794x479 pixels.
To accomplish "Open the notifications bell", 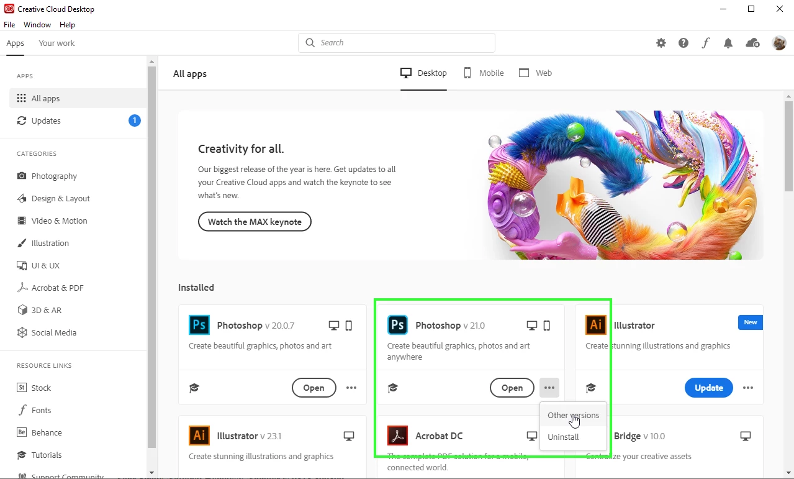I will pos(728,43).
